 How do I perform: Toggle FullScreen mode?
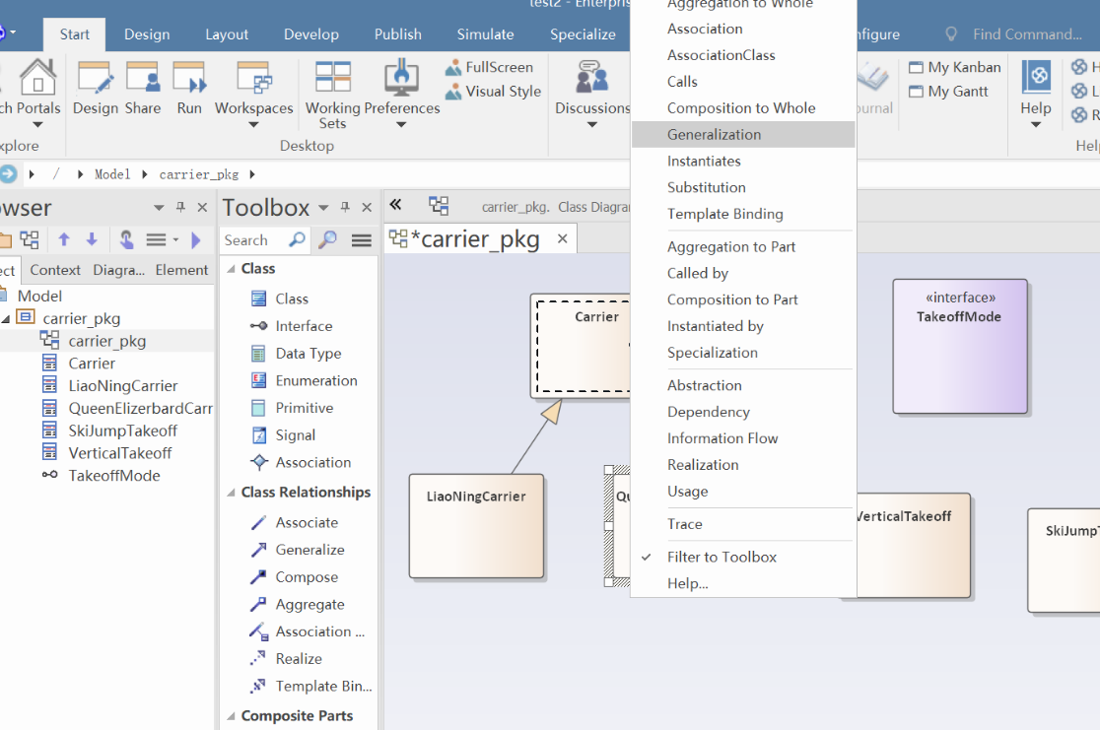(489, 67)
